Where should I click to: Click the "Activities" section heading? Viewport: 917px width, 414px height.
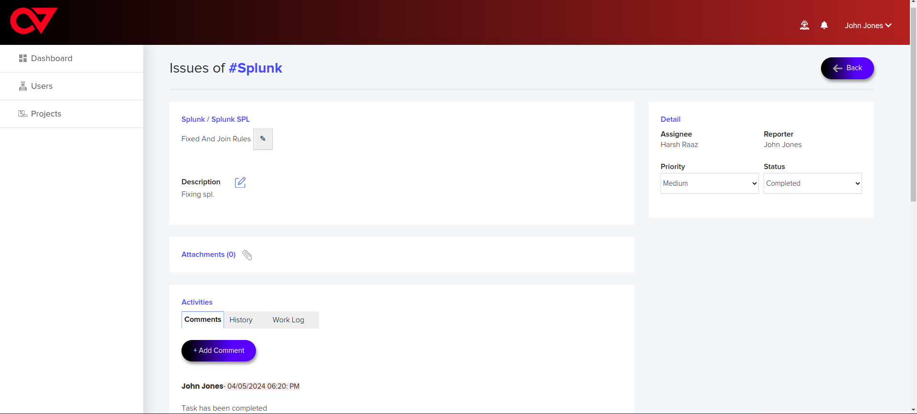(197, 302)
